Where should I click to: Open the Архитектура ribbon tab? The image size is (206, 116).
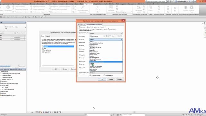[x=6, y=4]
